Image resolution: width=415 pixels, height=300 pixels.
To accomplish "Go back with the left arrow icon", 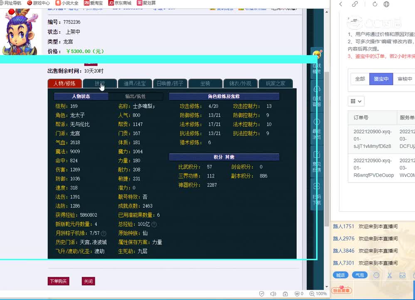I will pyautogui.click(x=341, y=4).
